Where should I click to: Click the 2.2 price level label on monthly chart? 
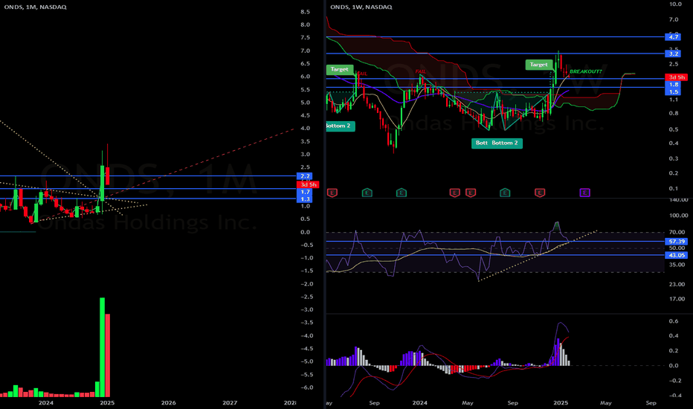(x=305, y=176)
